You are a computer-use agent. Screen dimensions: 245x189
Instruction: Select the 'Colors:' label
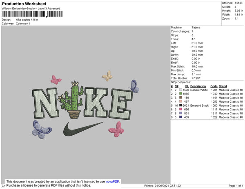[x=226, y=7]
